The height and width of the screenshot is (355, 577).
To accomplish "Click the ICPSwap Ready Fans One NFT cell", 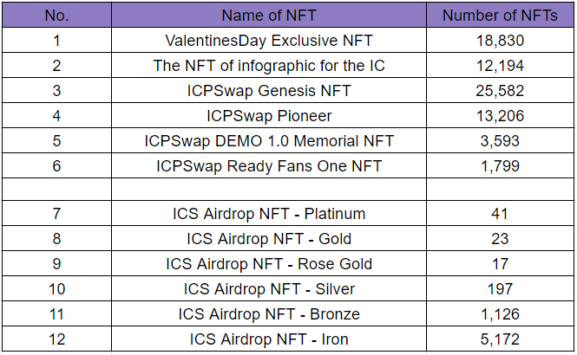I will tap(269, 166).
